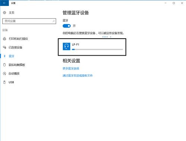Minimize the 设置 window
186x141 pixels.
coord(166,3)
